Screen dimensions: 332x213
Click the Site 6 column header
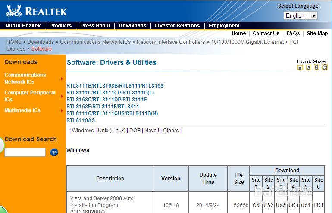(319, 183)
